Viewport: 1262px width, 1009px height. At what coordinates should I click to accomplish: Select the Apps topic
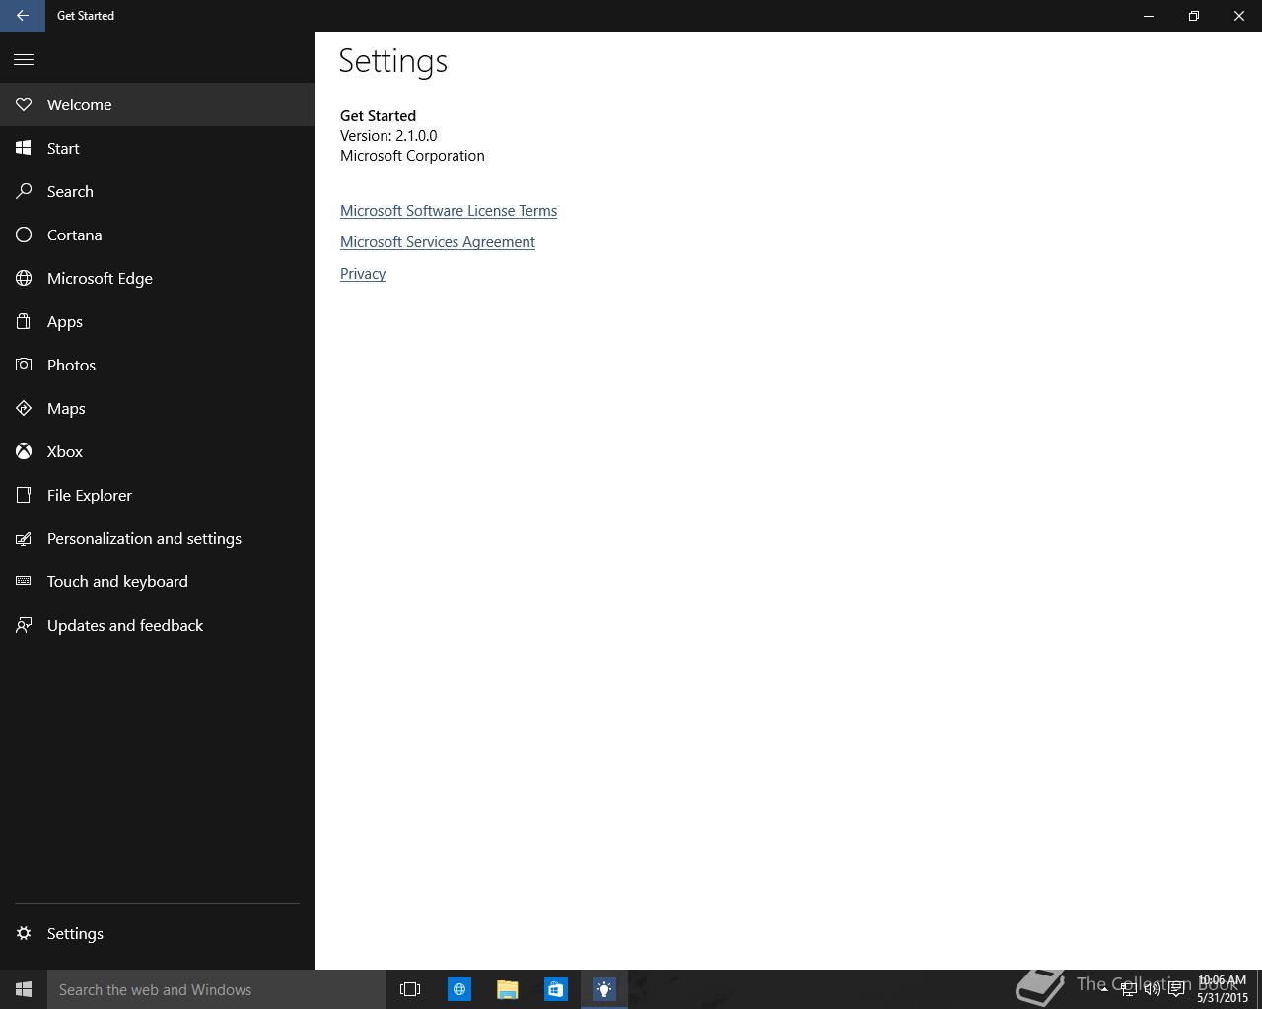(x=158, y=321)
